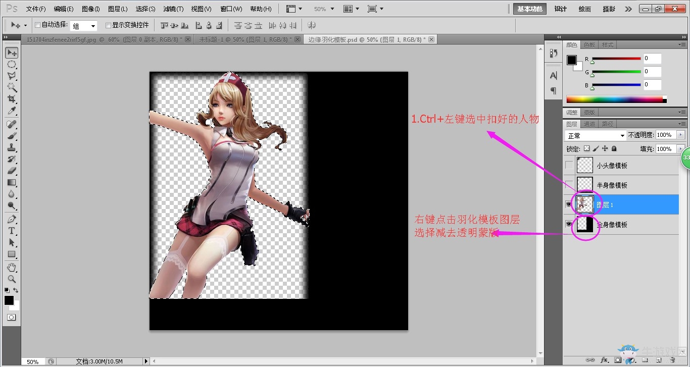
Task: Show the 小头像模板 layer
Action: pos(569,165)
